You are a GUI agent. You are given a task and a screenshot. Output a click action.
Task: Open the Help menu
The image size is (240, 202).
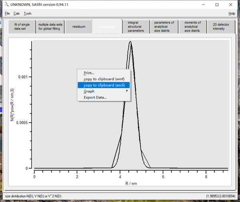pyautogui.click(x=232, y=14)
